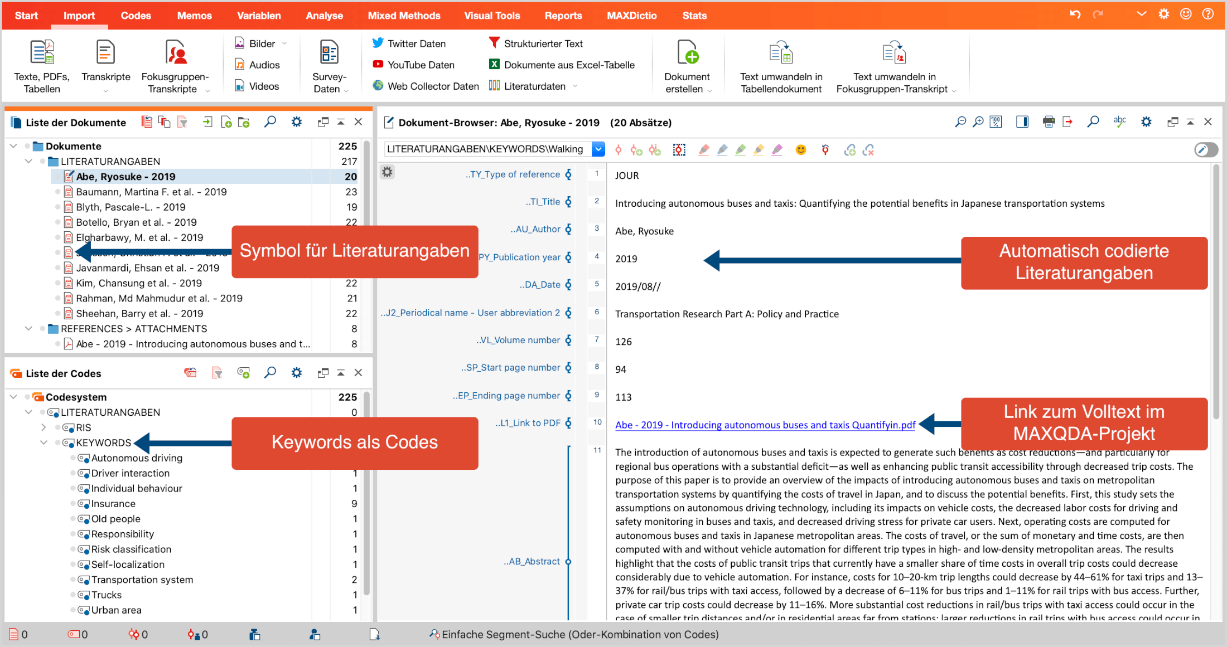Select the red highlight coding pen
The image size is (1227, 647).
coord(704,149)
